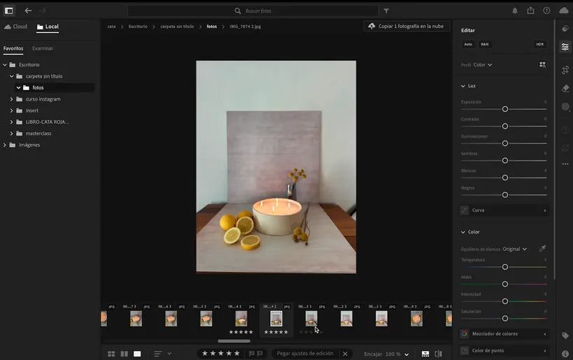Viewport: 573px width, 360px height.
Task: Click Copiar 1 fotografía en la nube
Action: coord(407,27)
